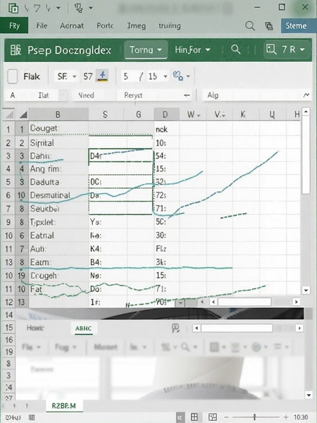Open the Torna dropdown
The width and height of the screenshot is (317, 423).
pos(146,49)
